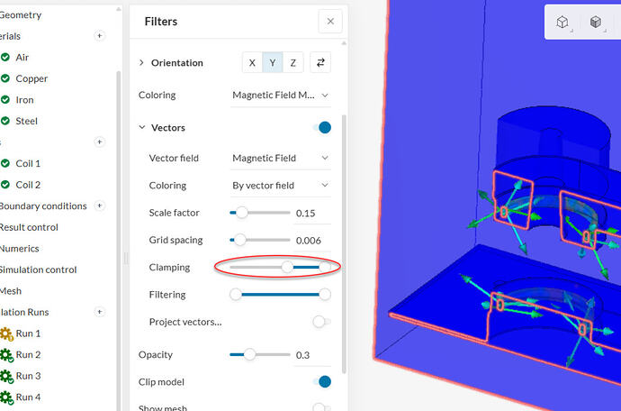Expand the Orientation section chevron
The width and height of the screenshot is (621, 411).
141,62
